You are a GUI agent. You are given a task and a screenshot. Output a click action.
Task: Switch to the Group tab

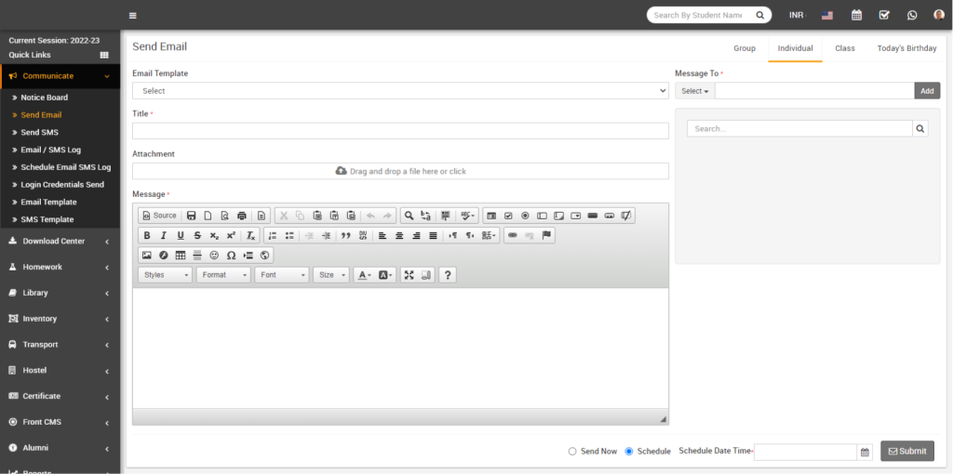pos(745,48)
